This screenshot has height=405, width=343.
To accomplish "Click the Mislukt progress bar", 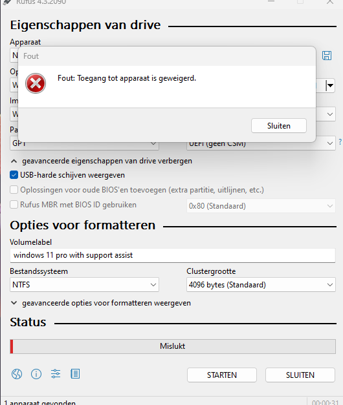I will tap(173, 346).
